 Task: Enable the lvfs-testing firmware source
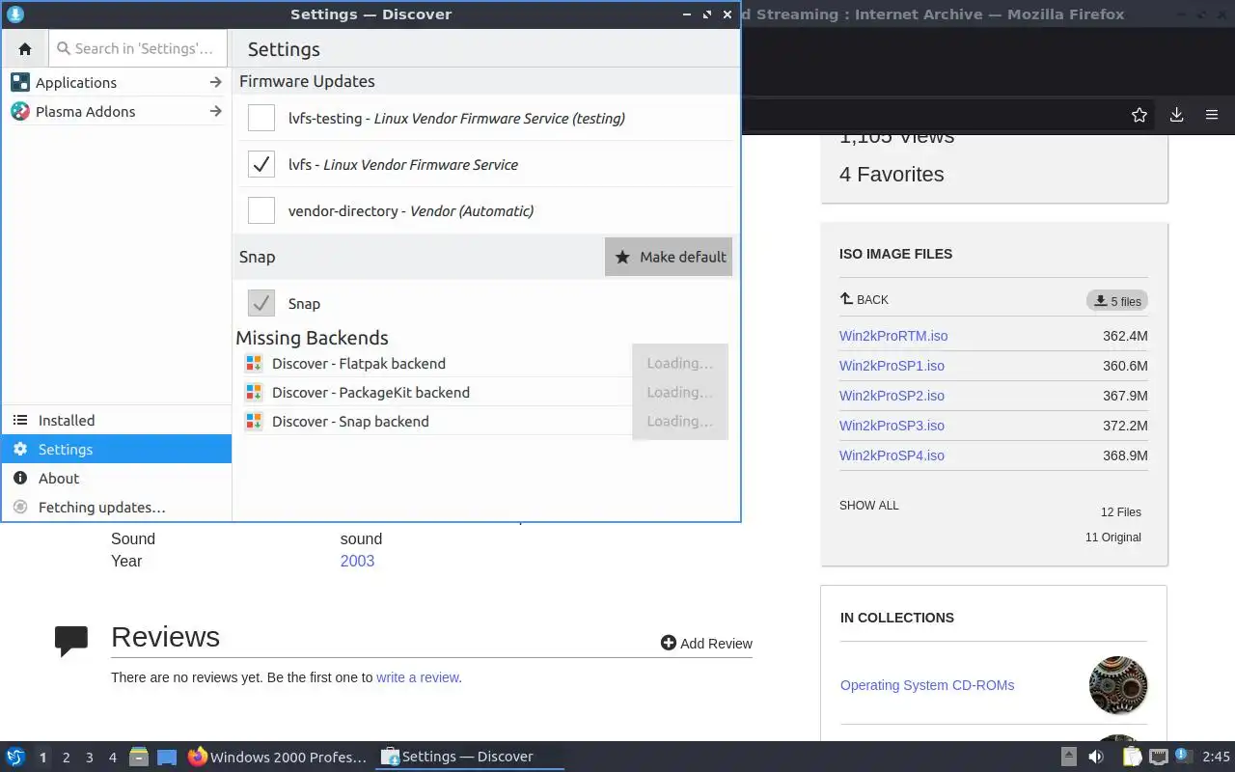point(261,118)
